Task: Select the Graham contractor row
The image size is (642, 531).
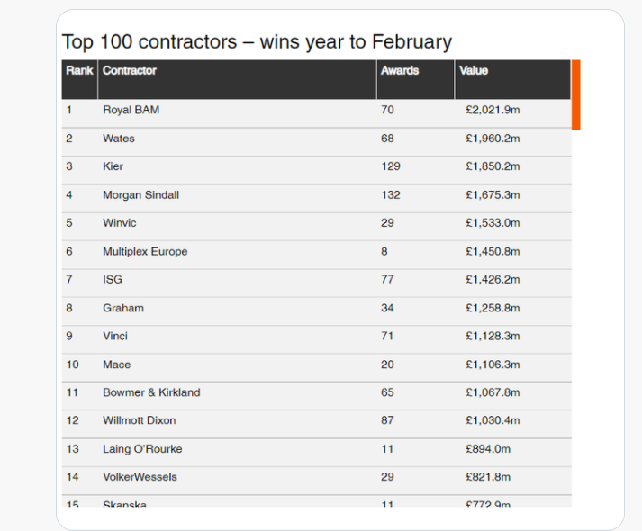Action: pyautogui.click(x=123, y=308)
